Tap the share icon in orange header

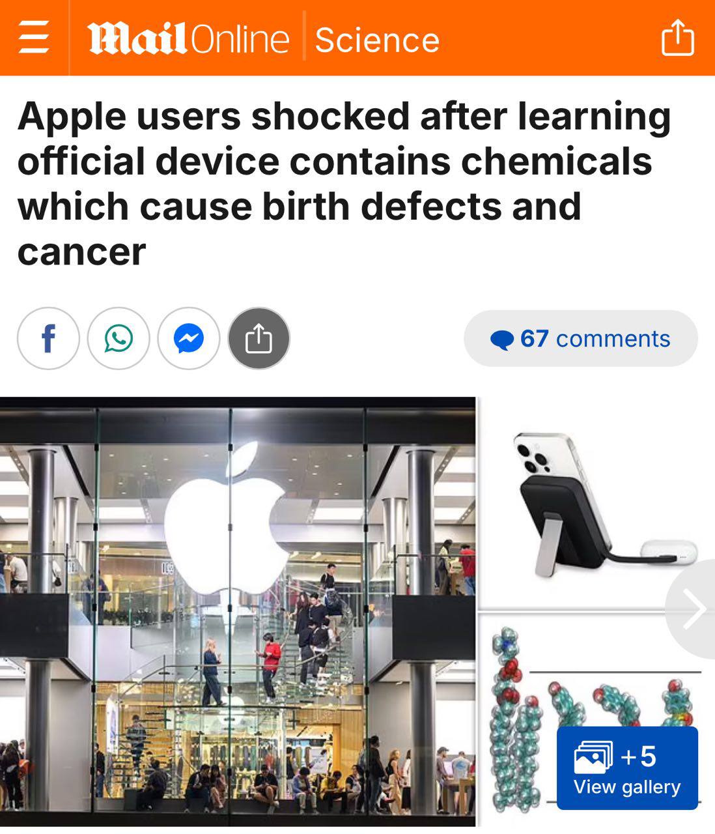(677, 37)
